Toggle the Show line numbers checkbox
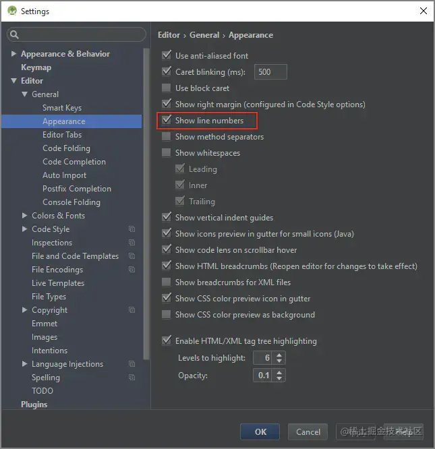The height and width of the screenshot is (449, 435). point(167,121)
